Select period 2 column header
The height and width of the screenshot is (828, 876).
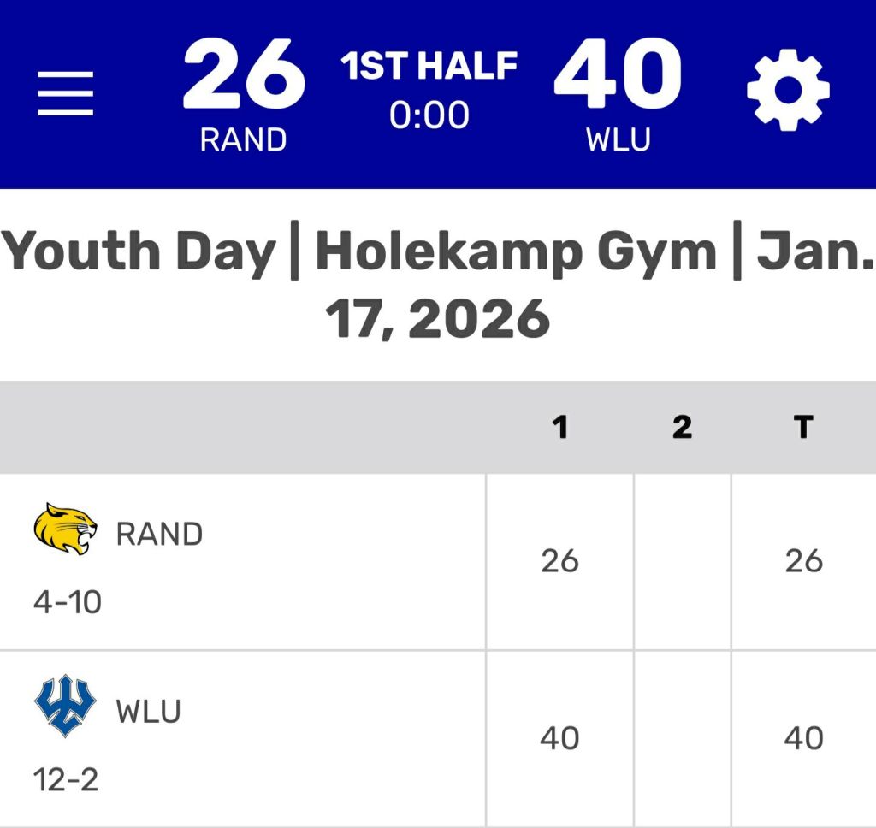click(682, 427)
